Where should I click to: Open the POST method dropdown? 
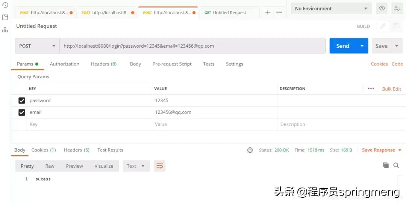point(37,46)
